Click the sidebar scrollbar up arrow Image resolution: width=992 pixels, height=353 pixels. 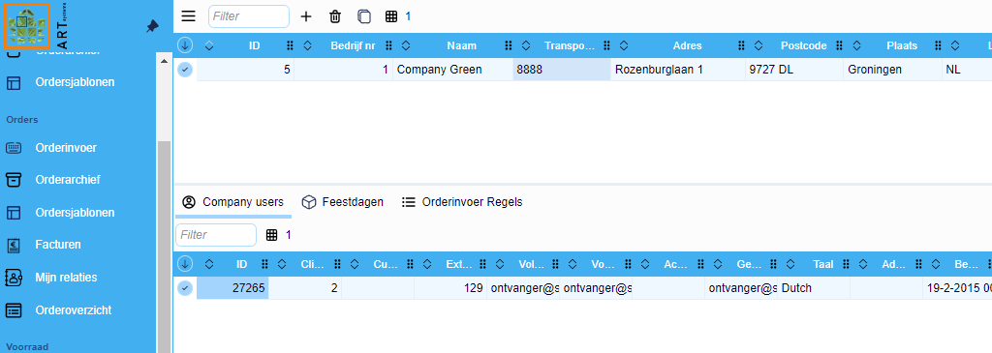pyautogui.click(x=164, y=61)
